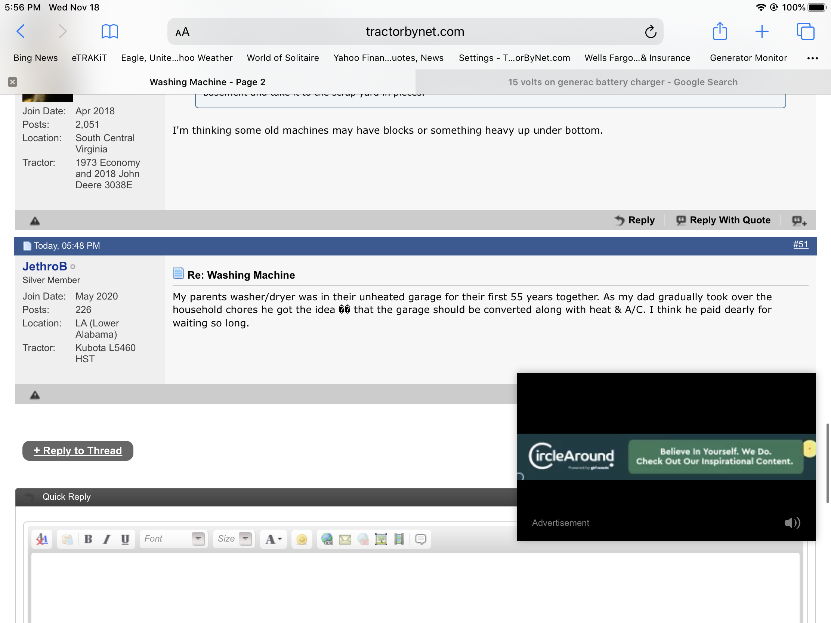Toggle italic formatting in Quick Reply
The height and width of the screenshot is (623, 831).
point(107,540)
